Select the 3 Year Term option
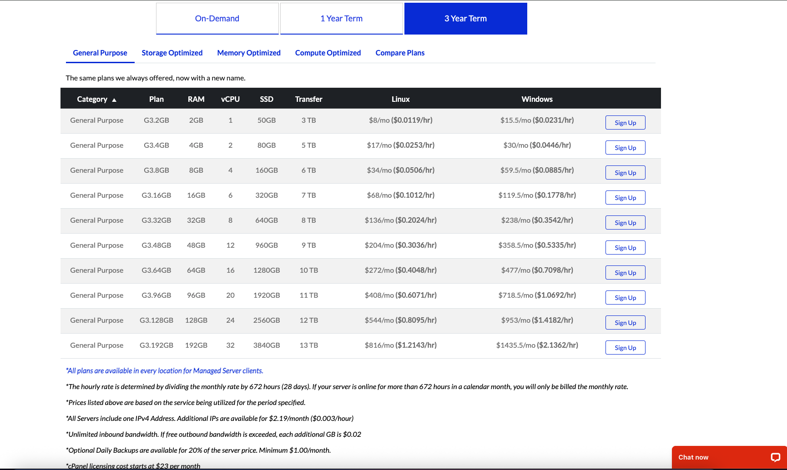Screen dimensions: 787x470 click(x=465, y=18)
